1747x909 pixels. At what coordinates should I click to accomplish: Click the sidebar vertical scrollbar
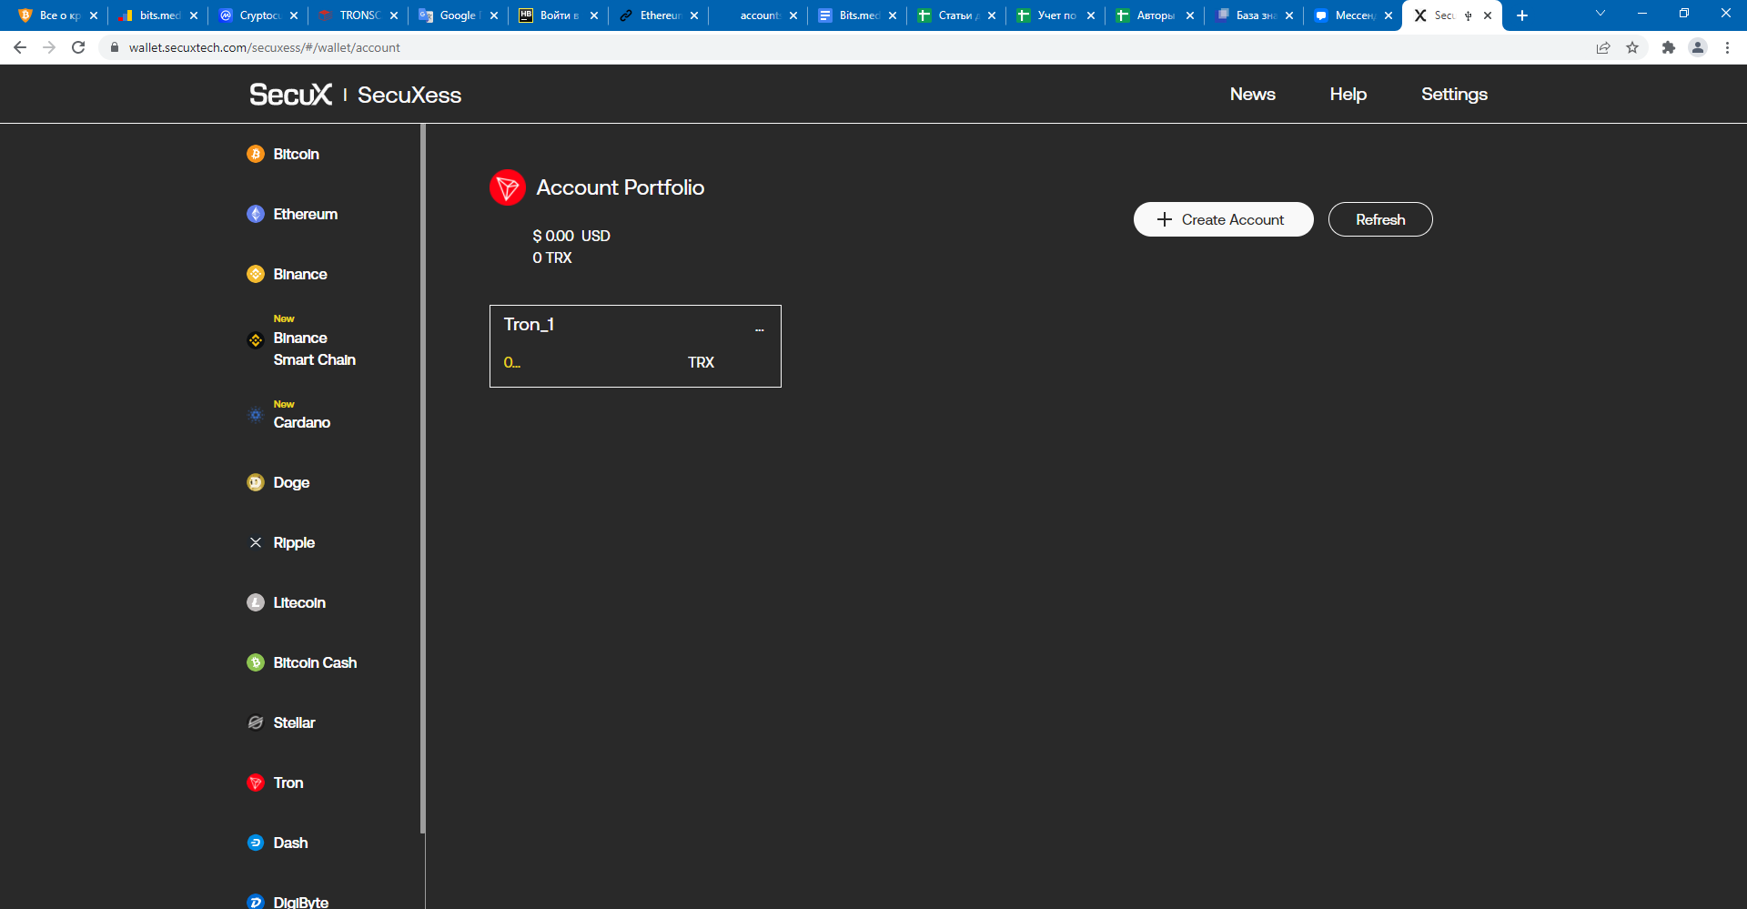(422, 479)
